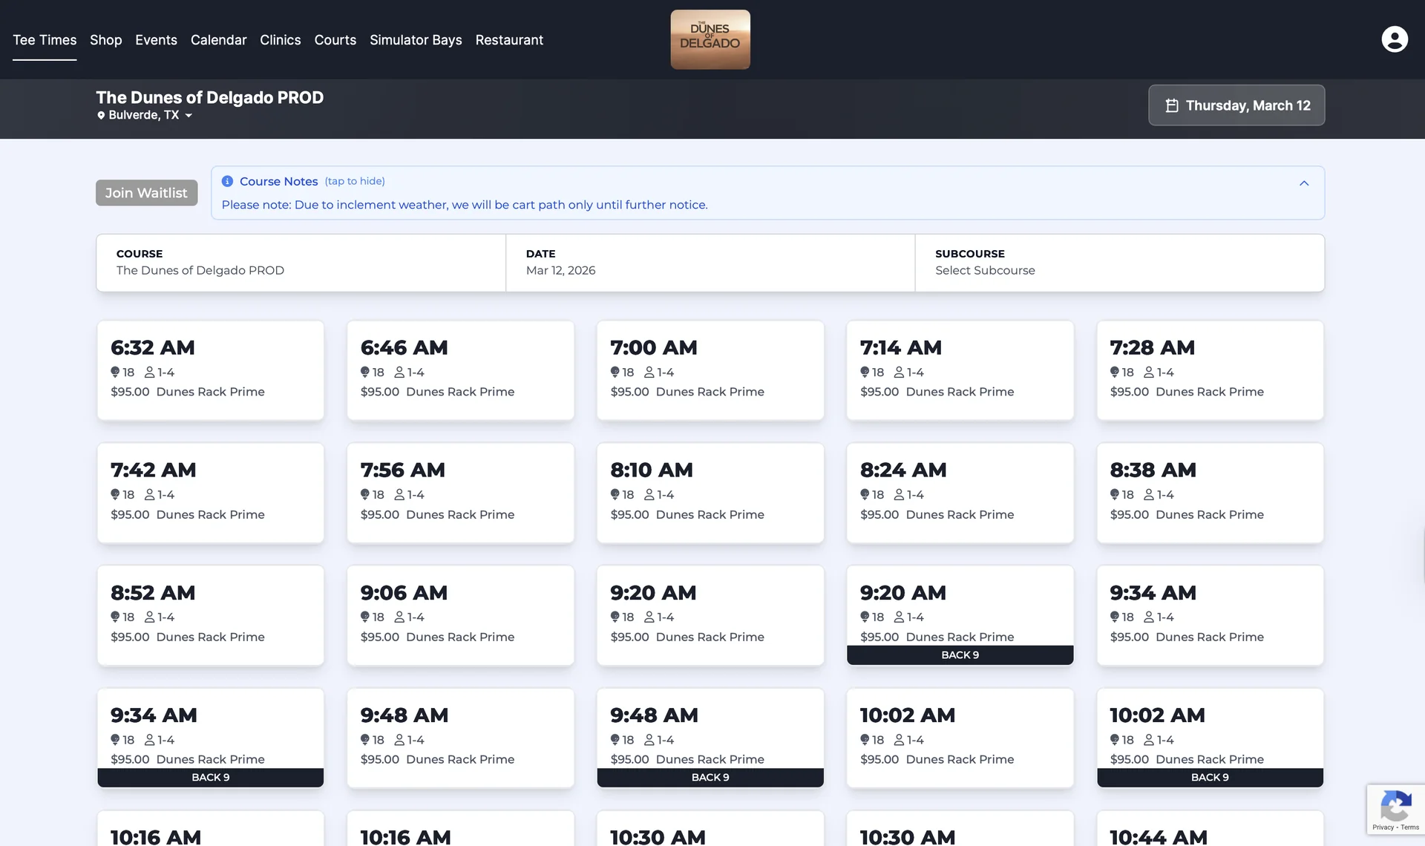Screen dimensions: 1425x846
Task: Switch to the Shop tab
Action: (x=105, y=40)
